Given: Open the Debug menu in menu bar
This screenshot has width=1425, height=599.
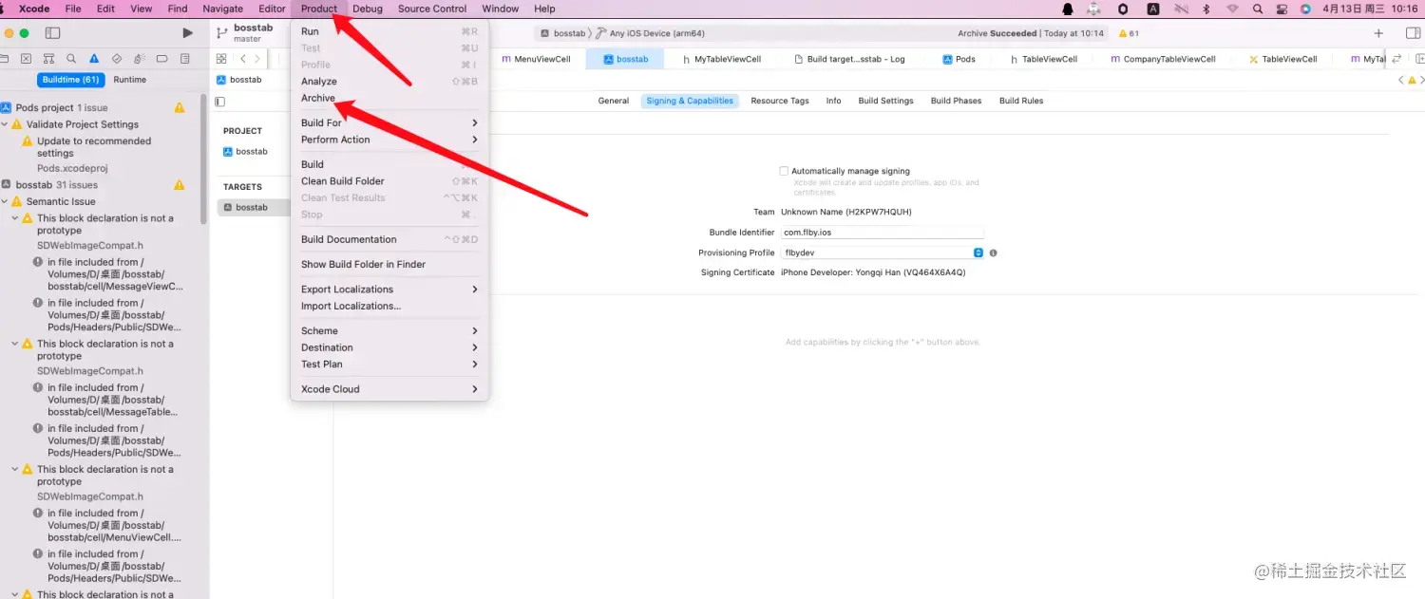Looking at the screenshot, I should pyautogui.click(x=368, y=9).
